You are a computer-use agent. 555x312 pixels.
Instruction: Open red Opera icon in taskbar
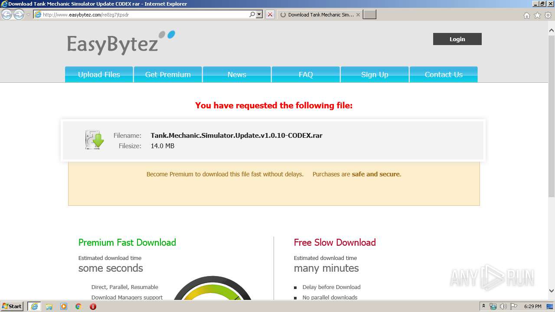(x=93, y=306)
